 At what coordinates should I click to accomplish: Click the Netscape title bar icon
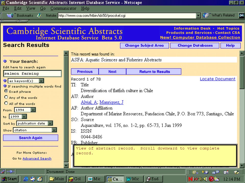[x=3, y=3]
